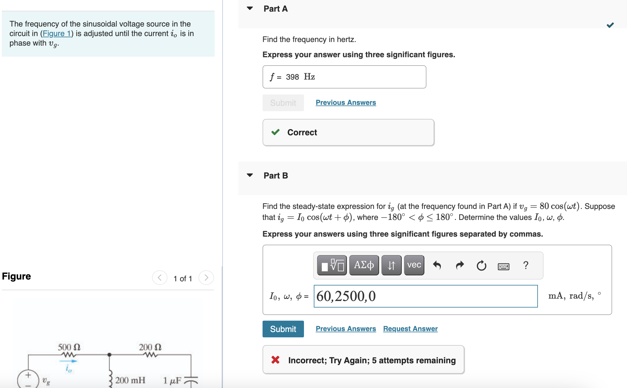The height and width of the screenshot is (388, 627).
Task: Redo the last edit in answer box
Action: pos(460,265)
